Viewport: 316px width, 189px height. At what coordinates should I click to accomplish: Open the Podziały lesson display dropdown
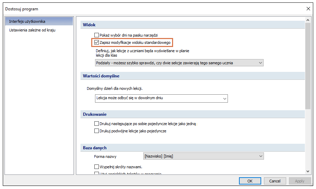click(179, 63)
